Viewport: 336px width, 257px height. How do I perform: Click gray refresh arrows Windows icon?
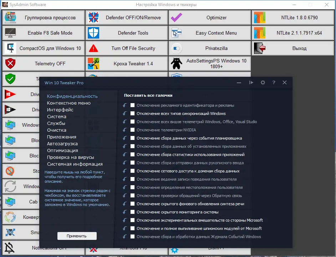tap(10, 186)
